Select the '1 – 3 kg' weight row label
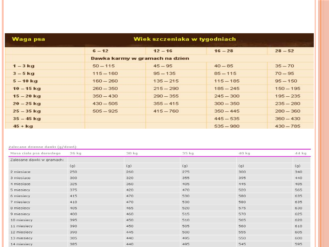329x247 pixels. click(x=23, y=66)
